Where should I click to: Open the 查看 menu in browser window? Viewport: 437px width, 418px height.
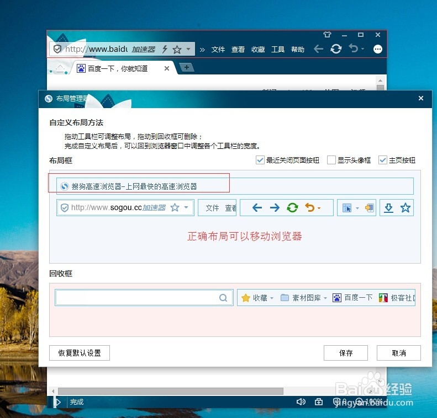(238, 50)
